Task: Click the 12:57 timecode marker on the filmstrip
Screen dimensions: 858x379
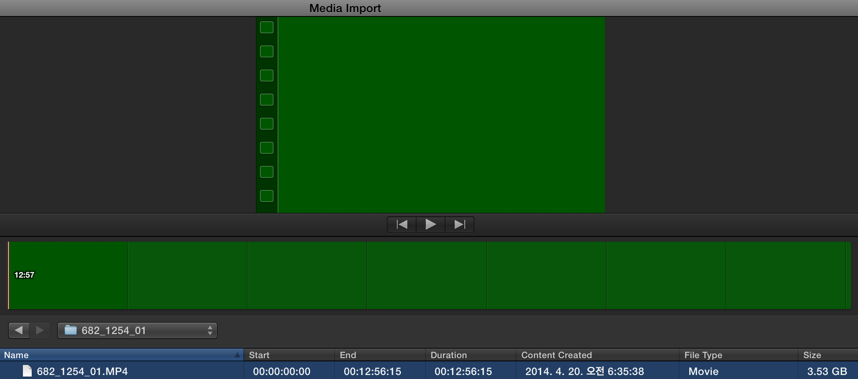Action: [24, 275]
